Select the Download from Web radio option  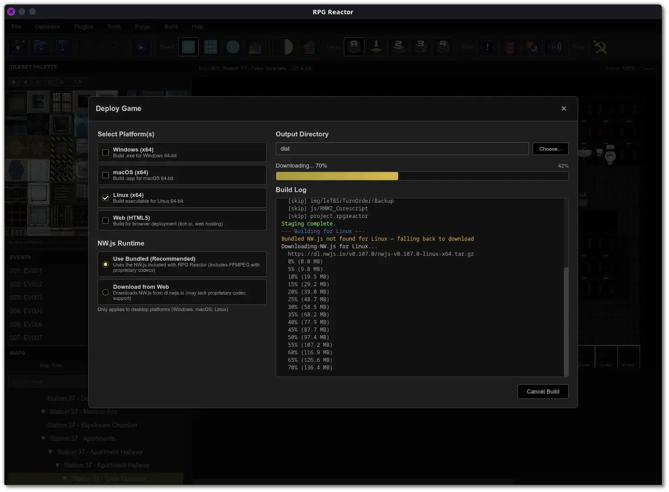point(106,292)
